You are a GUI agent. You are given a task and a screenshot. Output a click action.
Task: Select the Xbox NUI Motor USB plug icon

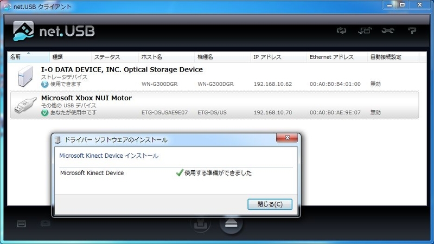25,105
